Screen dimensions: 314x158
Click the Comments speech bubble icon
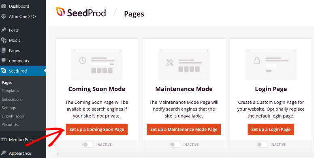[3, 60]
